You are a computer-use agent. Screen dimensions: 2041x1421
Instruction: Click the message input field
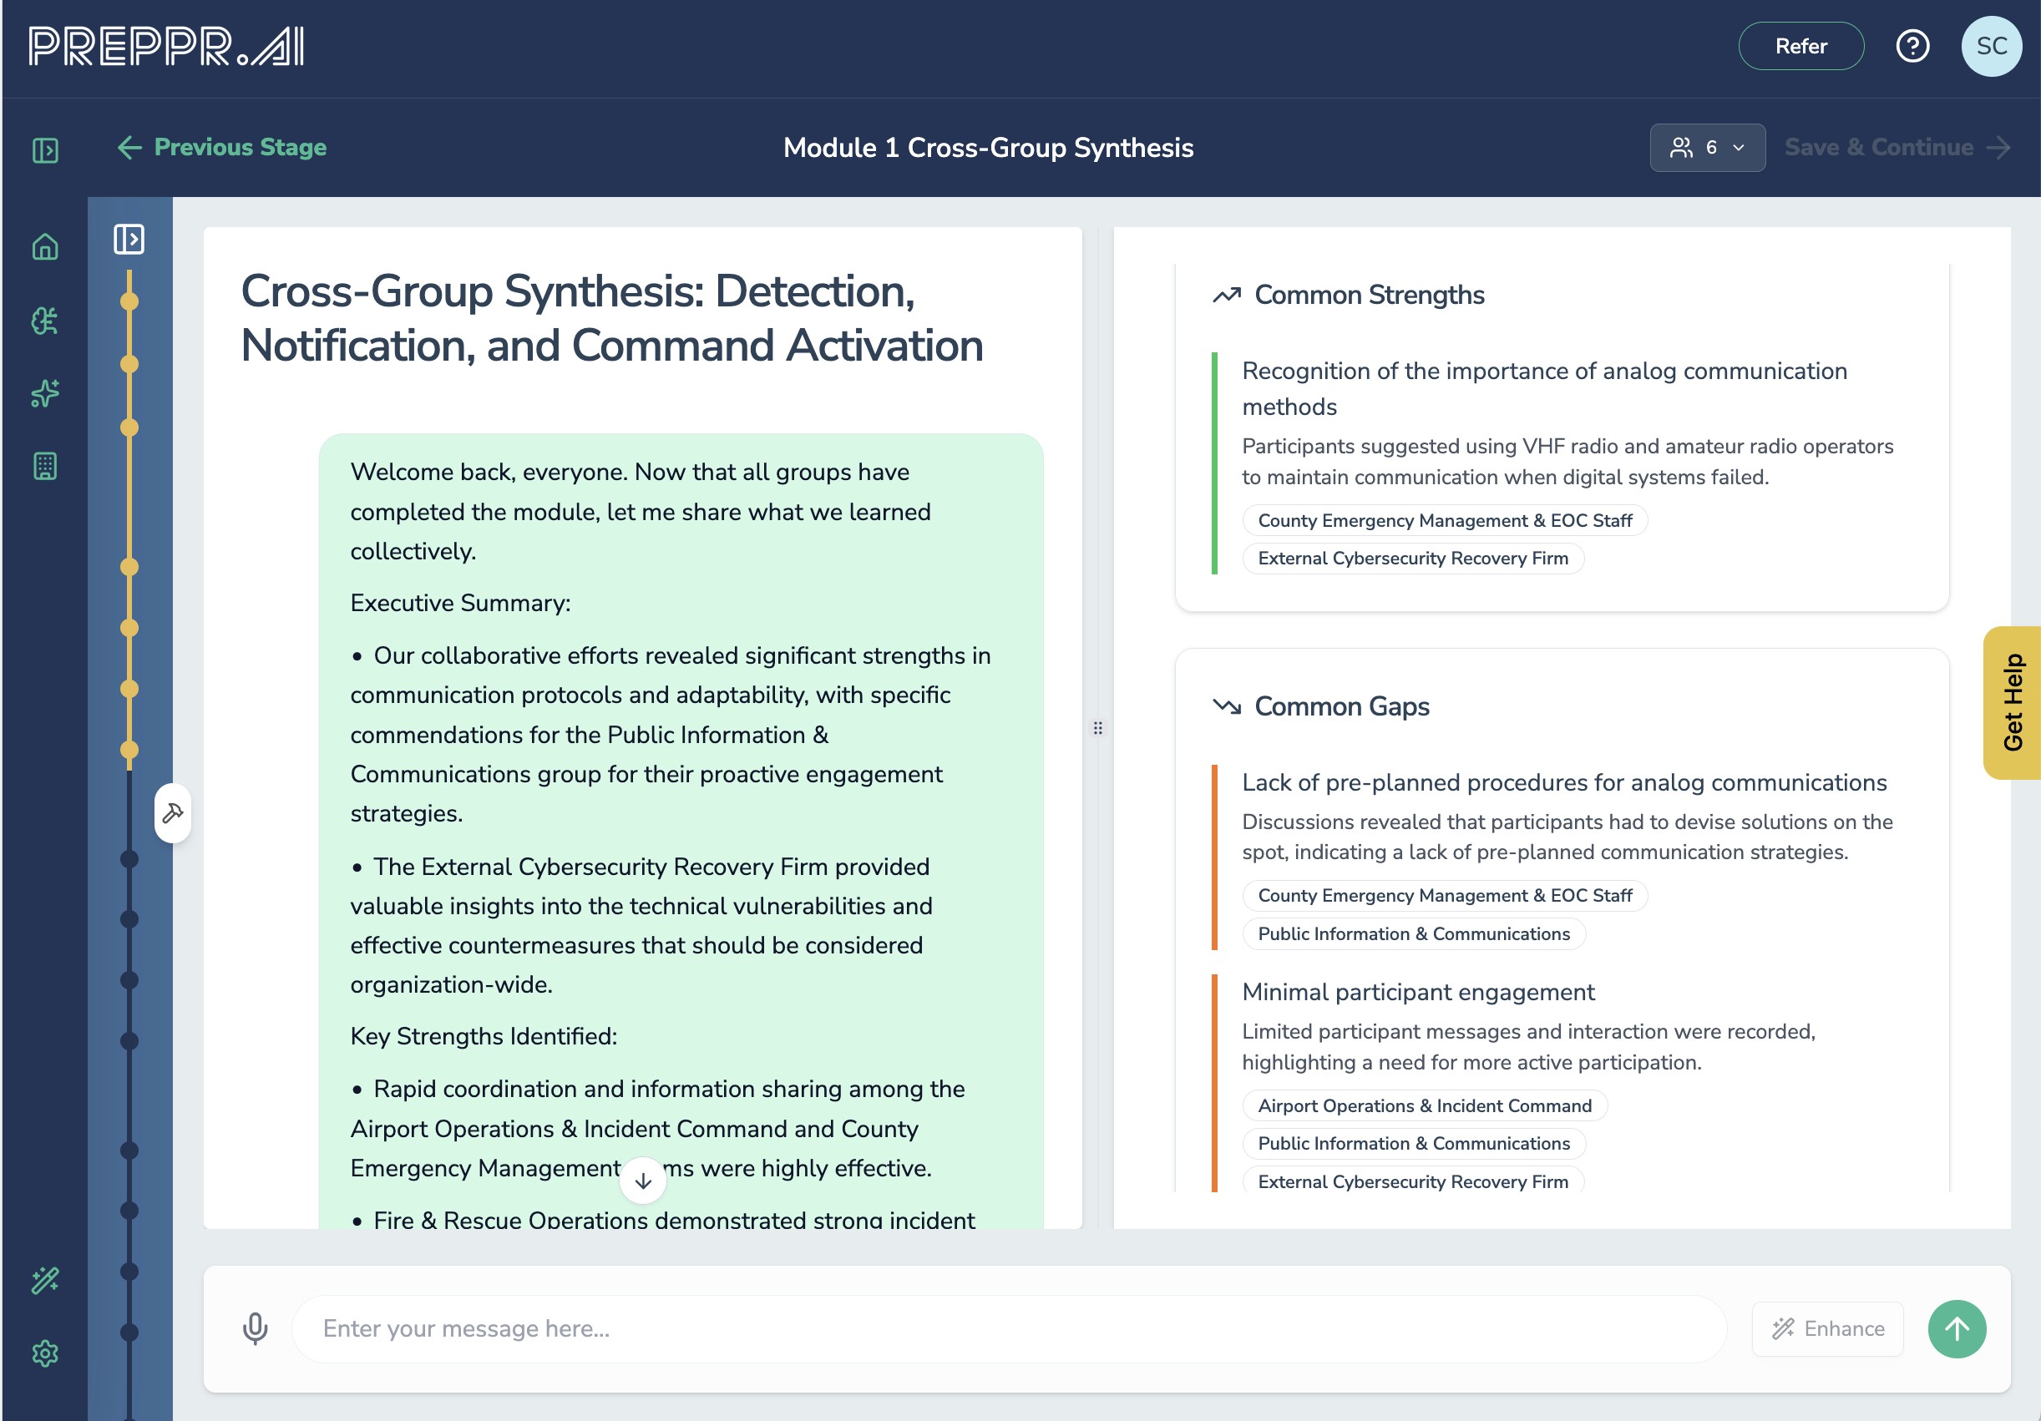click(1008, 1328)
